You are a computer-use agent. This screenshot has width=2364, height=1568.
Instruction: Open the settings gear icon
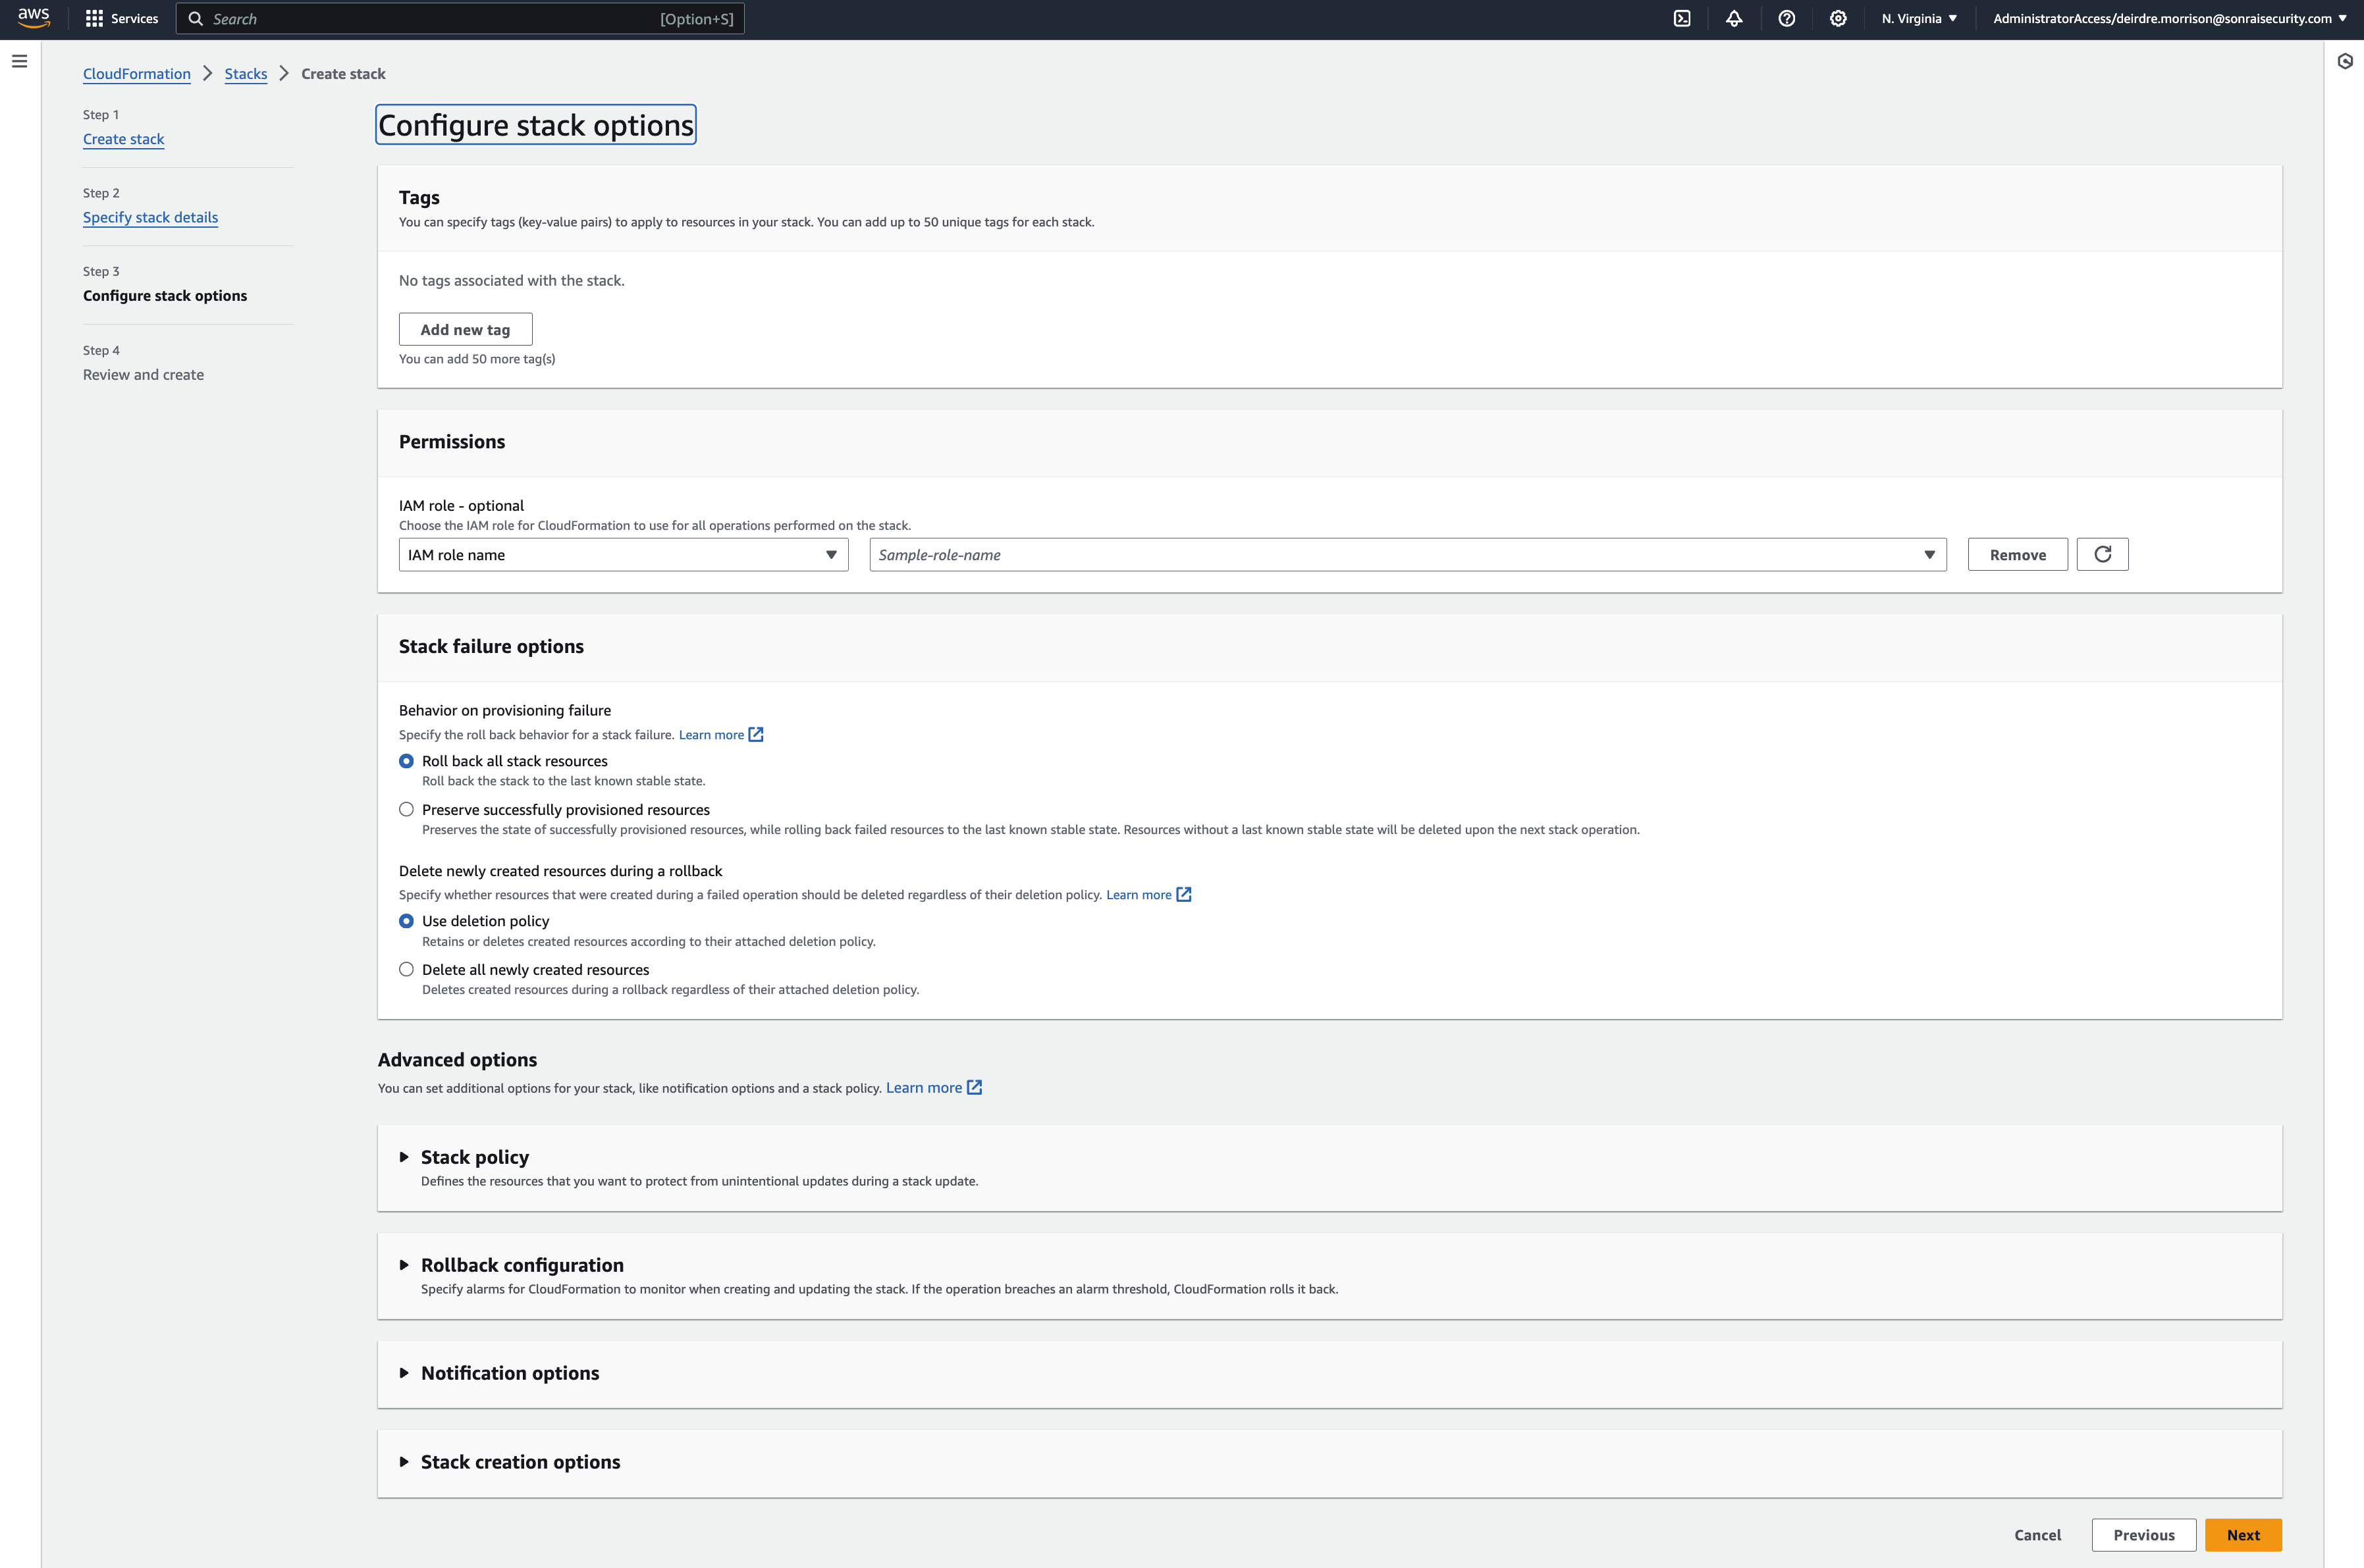pyautogui.click(x=1838, y=19)
